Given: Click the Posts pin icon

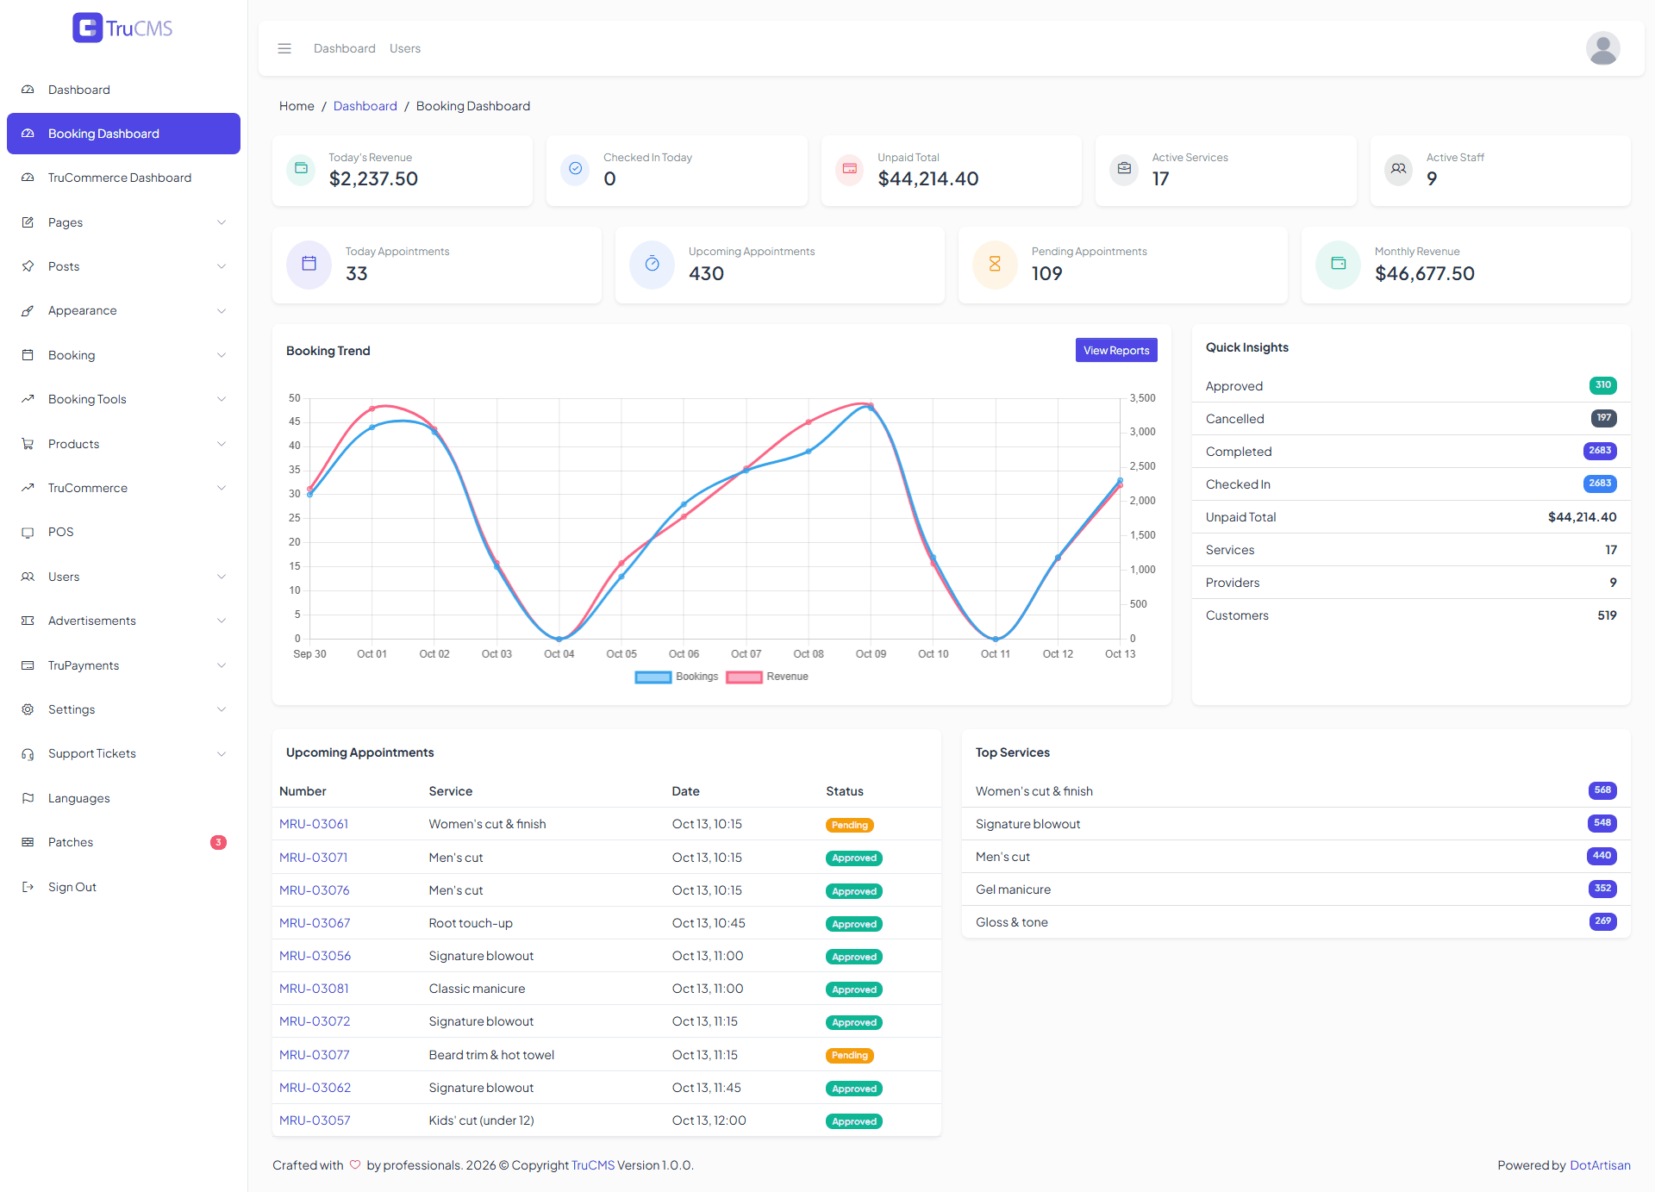Looking at the screenshot, I should [28, 266].
